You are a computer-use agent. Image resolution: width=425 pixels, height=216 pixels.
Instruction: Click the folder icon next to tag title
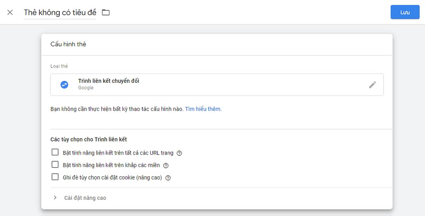(106, 12)
